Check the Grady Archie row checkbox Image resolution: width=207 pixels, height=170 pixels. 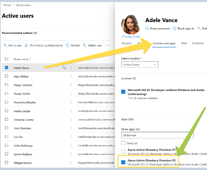pos(6,93)
